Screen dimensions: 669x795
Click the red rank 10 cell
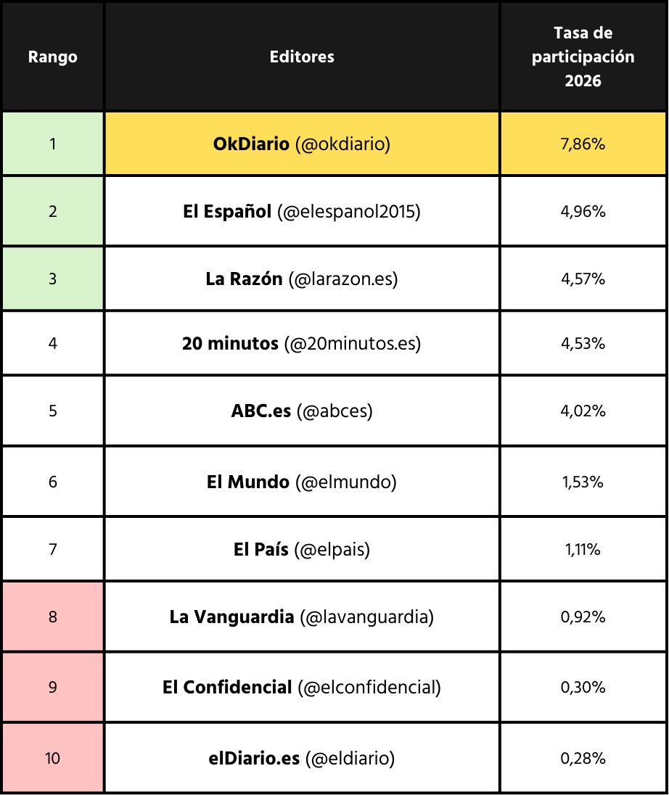[x=53, y=759]
